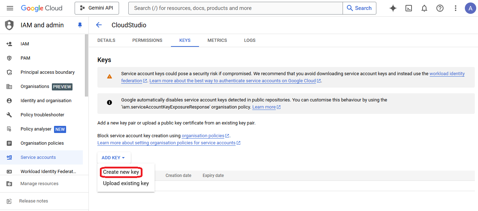
Task: Open the organisation policies link
Action: [203, 136]
